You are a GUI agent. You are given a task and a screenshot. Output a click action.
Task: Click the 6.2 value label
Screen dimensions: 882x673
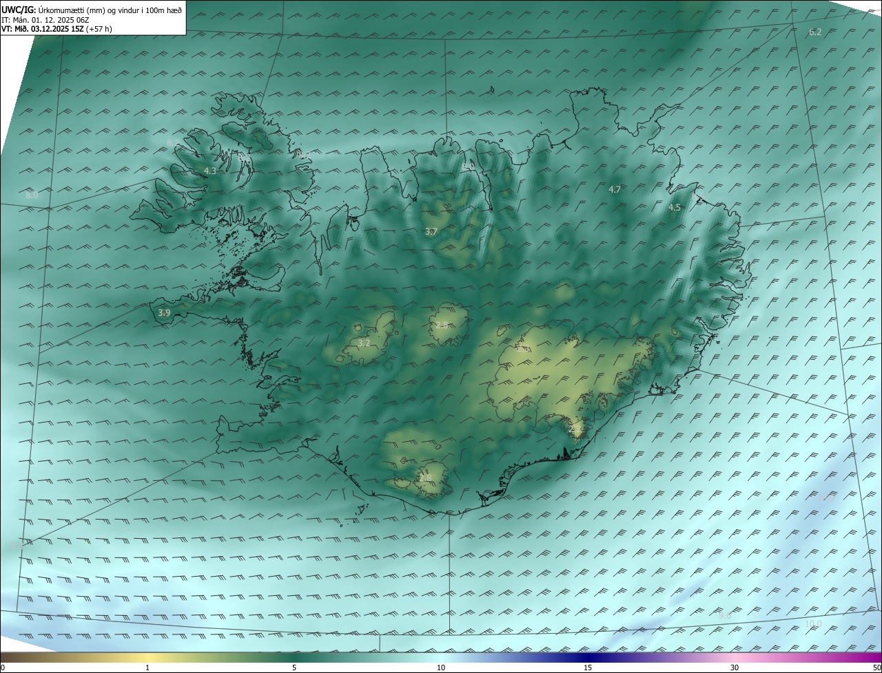pyautogui.click(x=815, y=32)
